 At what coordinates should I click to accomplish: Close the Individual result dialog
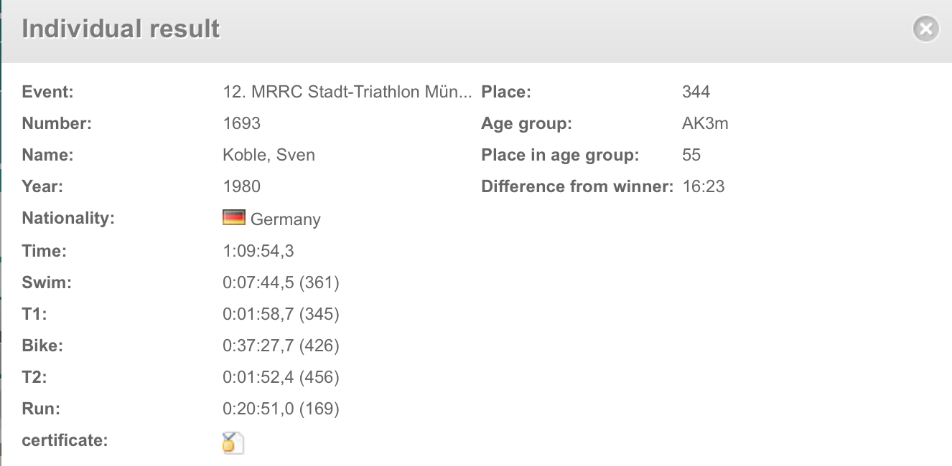point(926,29)
